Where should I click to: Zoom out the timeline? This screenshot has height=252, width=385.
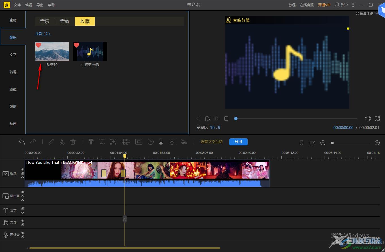click(323, 143)
